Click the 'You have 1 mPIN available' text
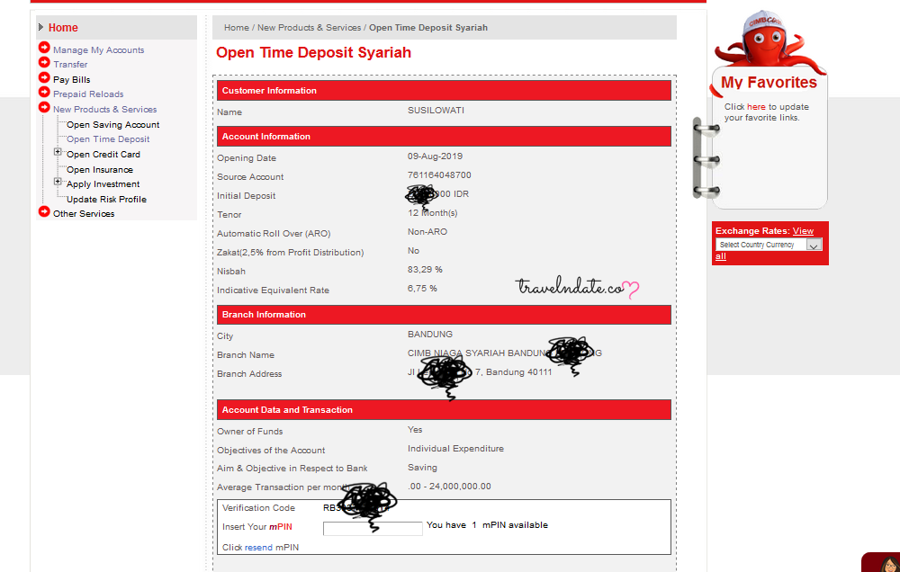The width and height of the screenshot is (900, 572). 487,525
